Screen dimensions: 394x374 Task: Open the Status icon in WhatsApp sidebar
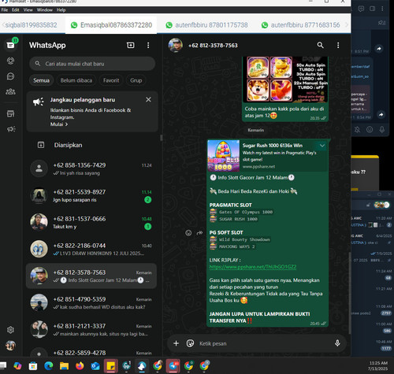pos(10,61)
